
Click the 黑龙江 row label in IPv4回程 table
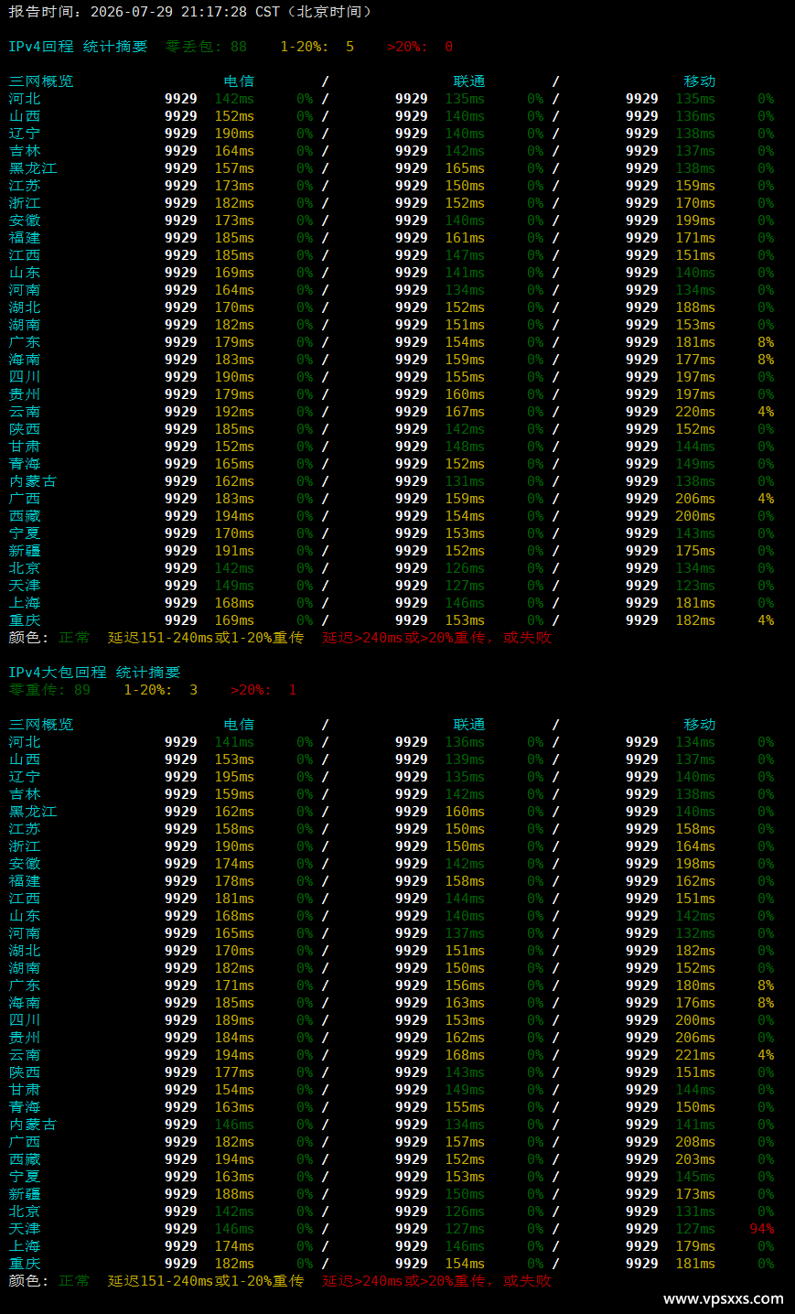[33, 168]
